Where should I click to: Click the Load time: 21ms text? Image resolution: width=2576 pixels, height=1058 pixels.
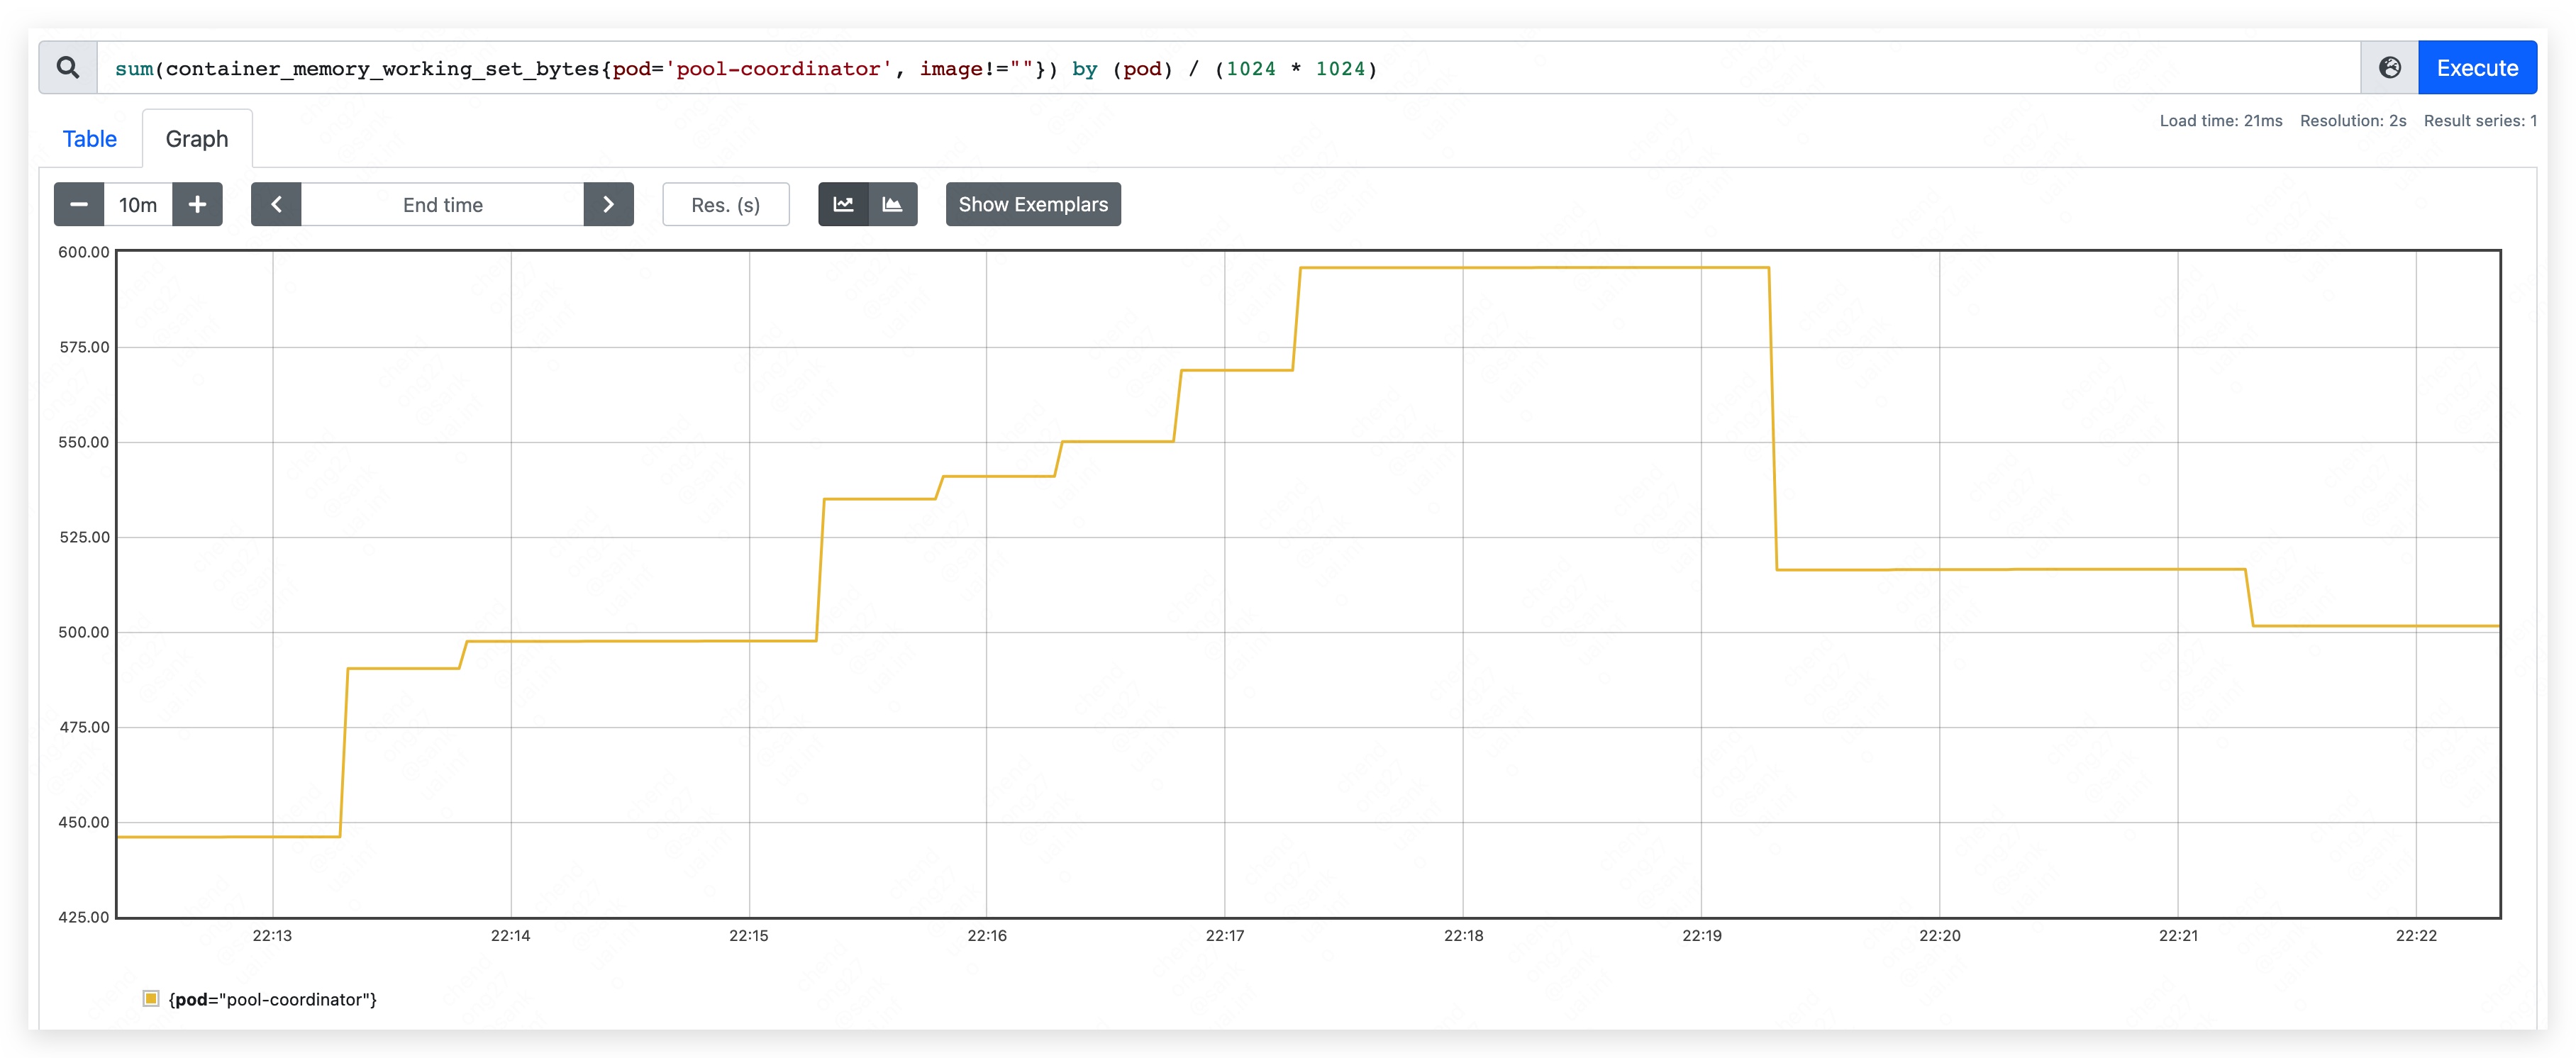(2221, 121)
